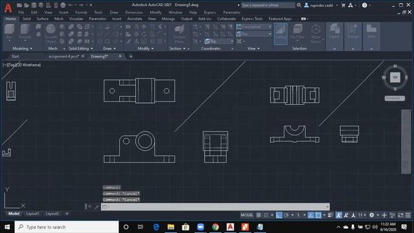Click the Open folder icon in Quick Access toolbar
414x233 pixels.
point(27,5)
